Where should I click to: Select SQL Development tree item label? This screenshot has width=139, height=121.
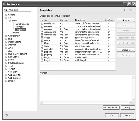pyautogui.click(x=16, y=63)
